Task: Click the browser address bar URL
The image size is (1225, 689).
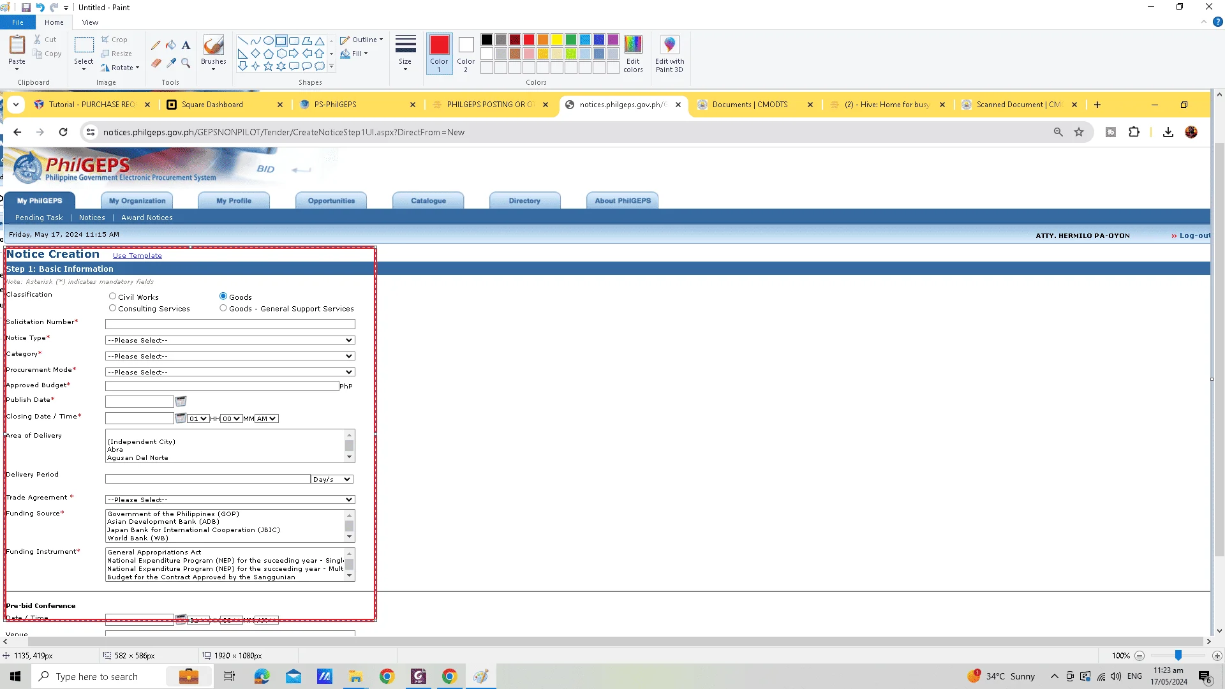Action: click(x=284, y=132)
